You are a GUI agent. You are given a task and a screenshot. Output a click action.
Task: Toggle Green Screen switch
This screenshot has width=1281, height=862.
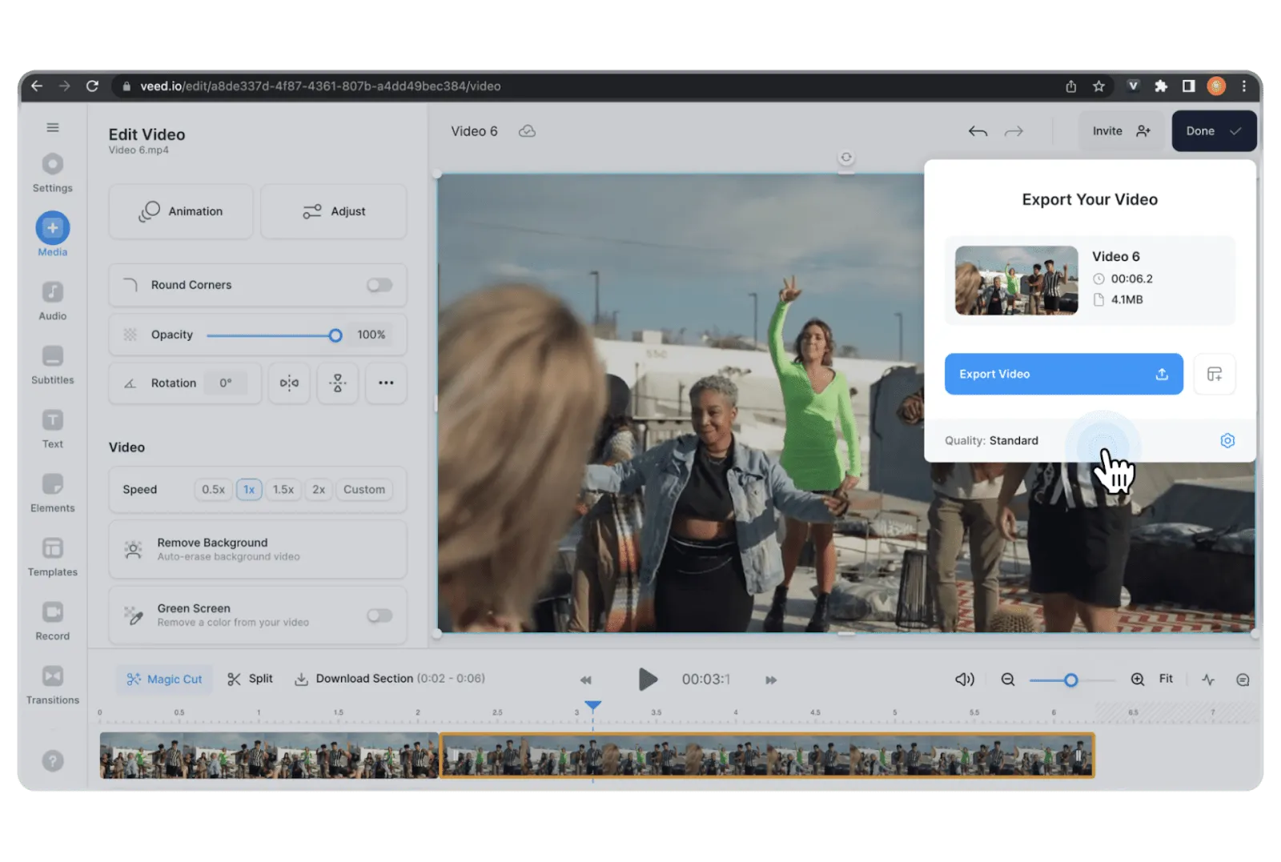point(379,615)
